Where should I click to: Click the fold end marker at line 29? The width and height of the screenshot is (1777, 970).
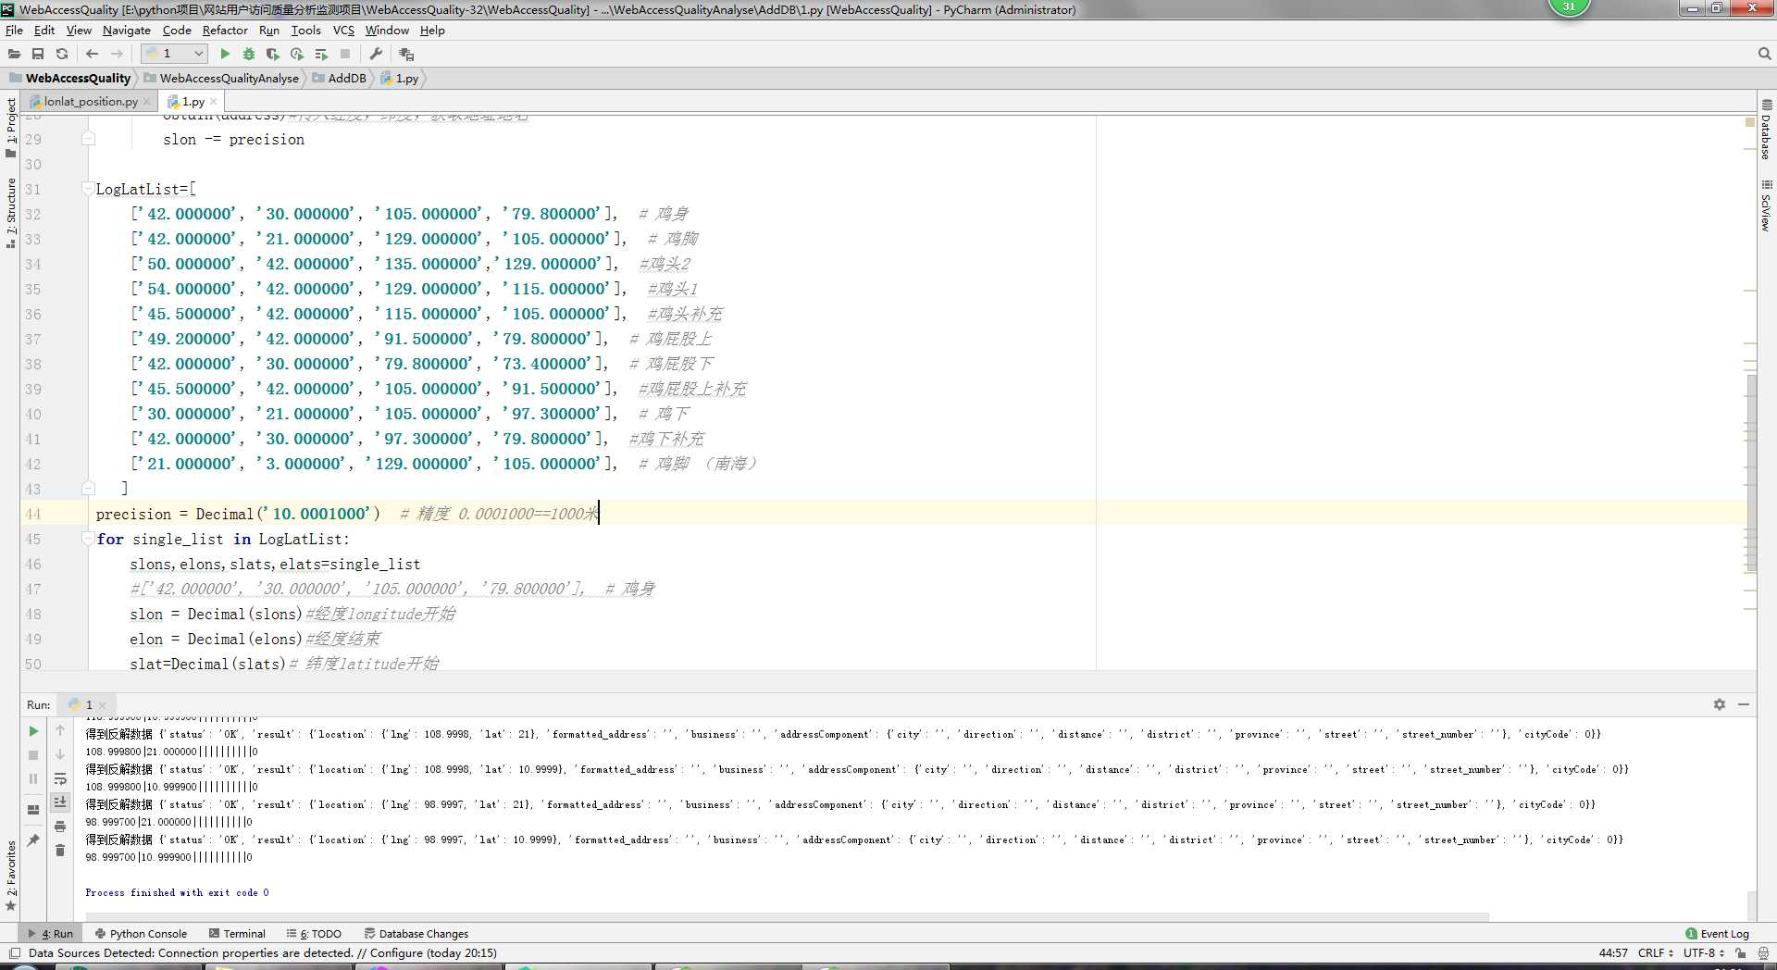(x=88, y=139)
